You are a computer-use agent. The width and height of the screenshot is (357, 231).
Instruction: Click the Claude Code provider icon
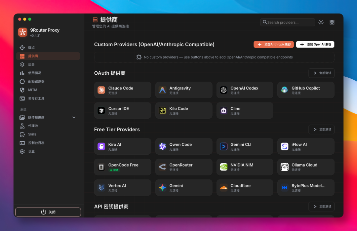pos(101,90)
